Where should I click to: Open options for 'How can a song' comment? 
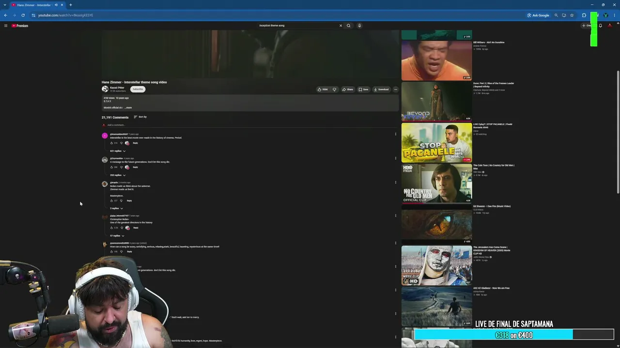pyautogui.click(x=395, y=243)
